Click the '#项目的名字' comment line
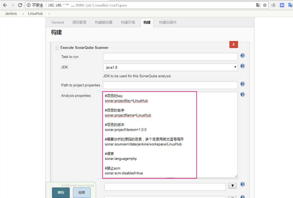This screenshot has width=293, height=198. coord(115,110)
